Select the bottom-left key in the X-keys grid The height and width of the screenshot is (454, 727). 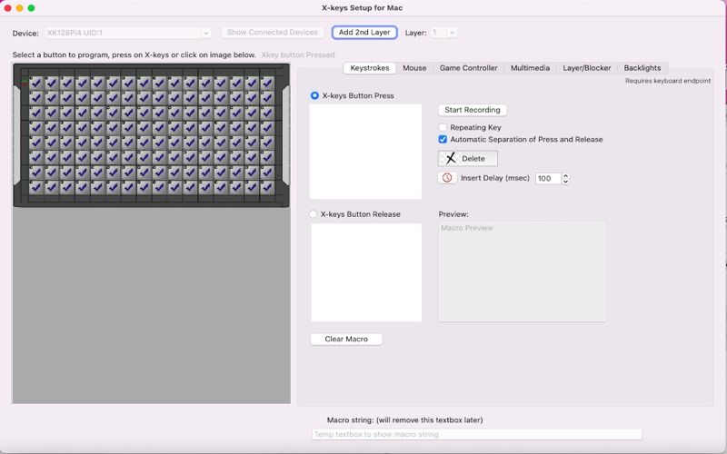tap(36, 188)
